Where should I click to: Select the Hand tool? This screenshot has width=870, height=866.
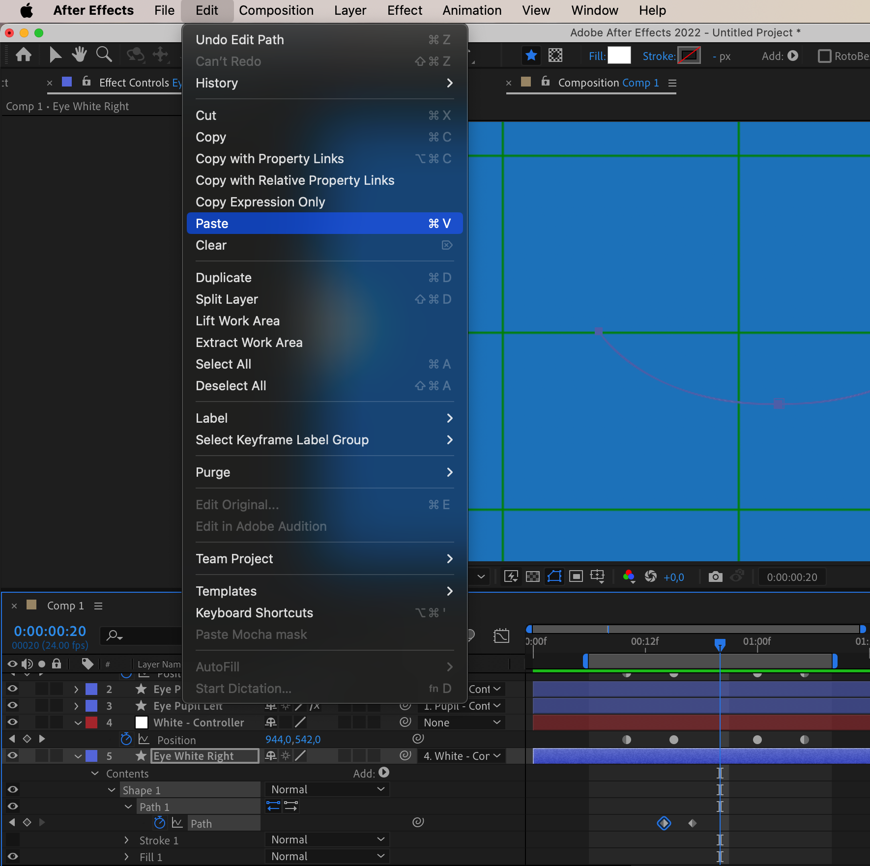coord(79,55)
